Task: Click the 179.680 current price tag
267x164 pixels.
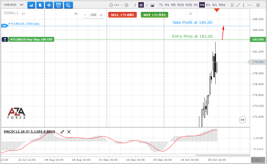Action: click(257, 62)
